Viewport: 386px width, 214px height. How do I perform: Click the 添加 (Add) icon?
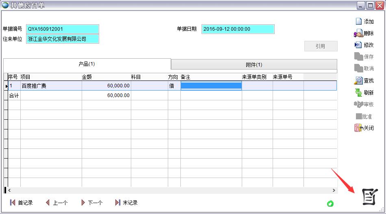pos(359,21)
